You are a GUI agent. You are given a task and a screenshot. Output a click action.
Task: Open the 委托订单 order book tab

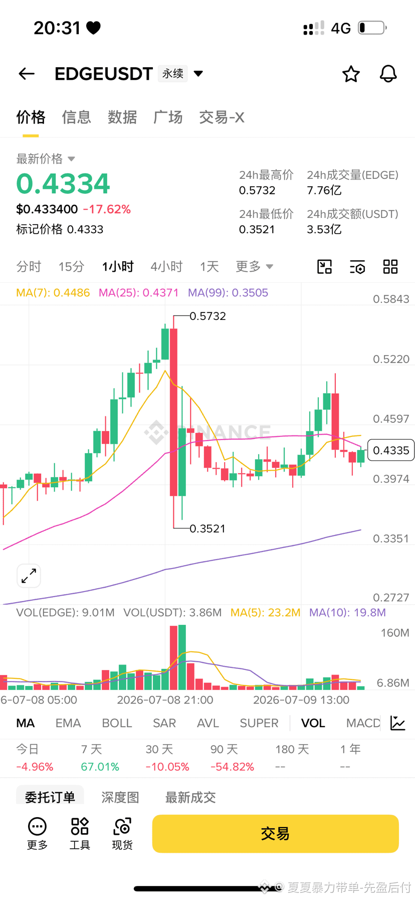pyautogui.click(x=50, y=797)
